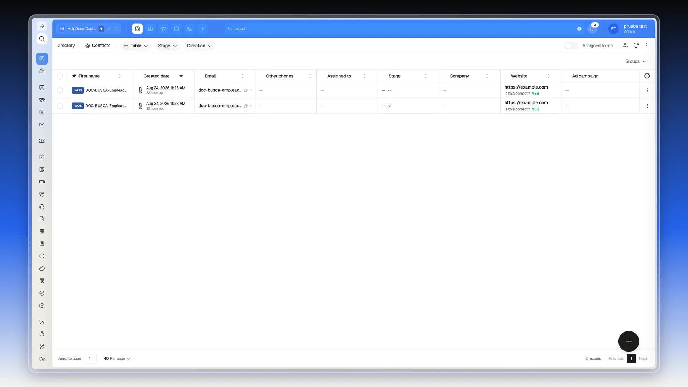Refresh the contacts list
The image size is (688, 387).
[x=636, y=46]
